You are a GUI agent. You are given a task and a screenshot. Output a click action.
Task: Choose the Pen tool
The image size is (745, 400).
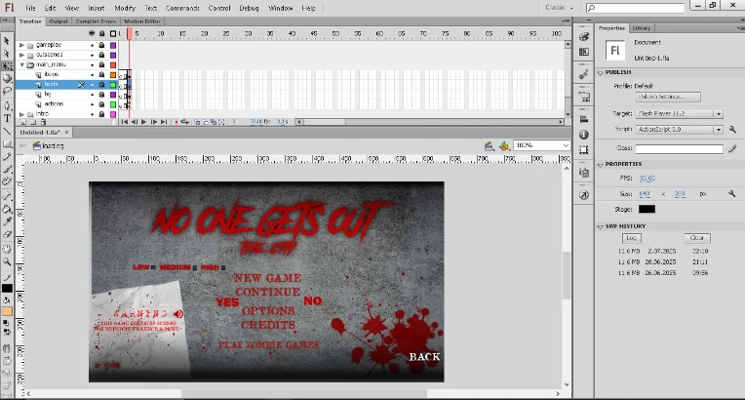tap(7, 105)
